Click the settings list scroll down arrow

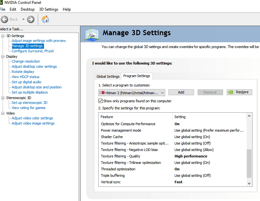click(249, 183)
